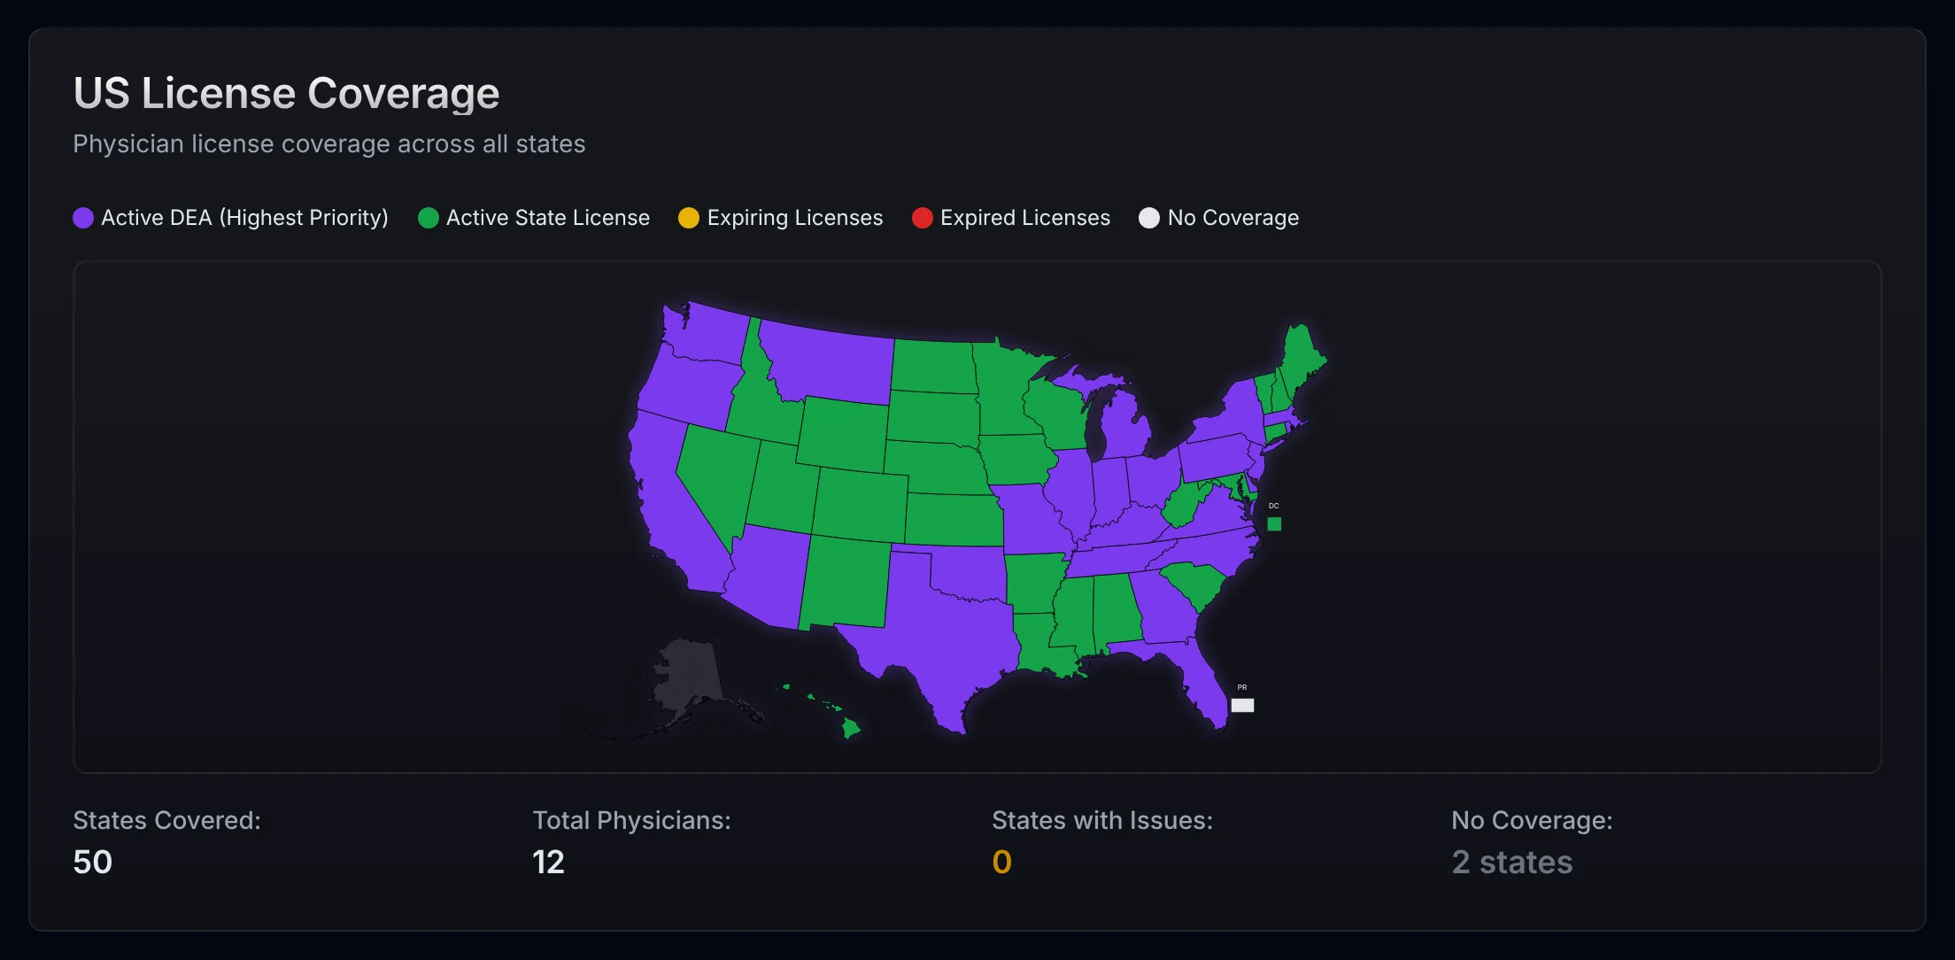
Task: Click New Mexico on the map
Action: 846,583
